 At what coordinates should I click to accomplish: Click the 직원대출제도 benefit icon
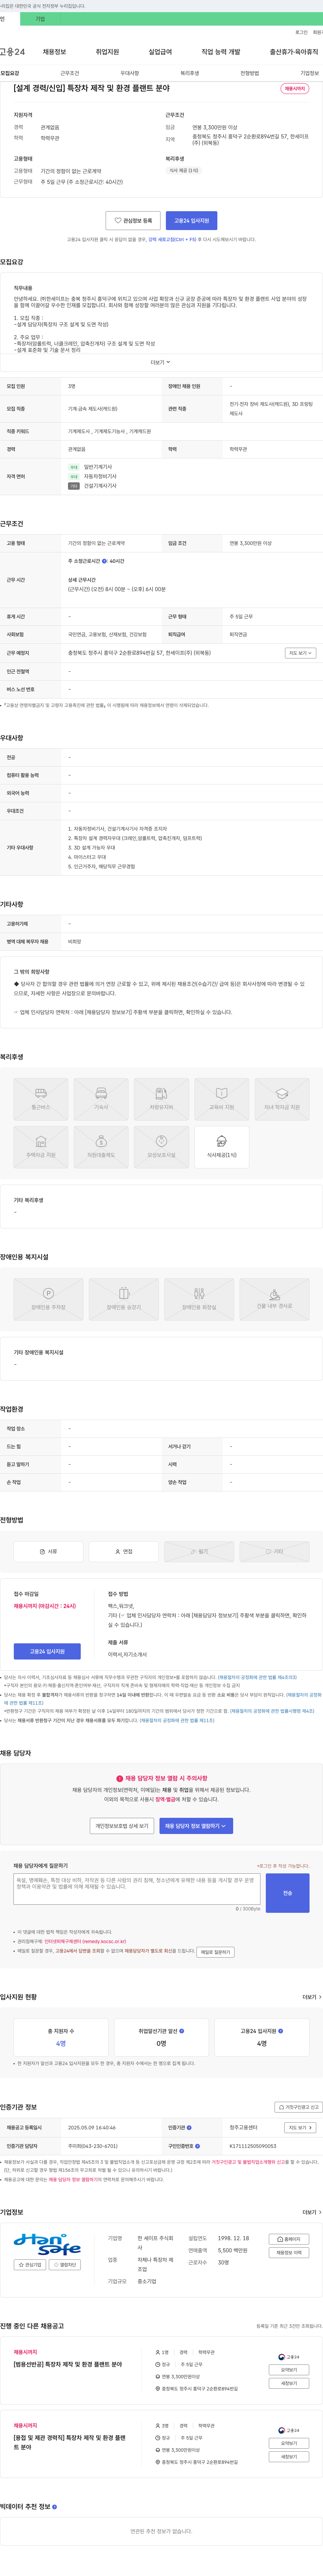[x=101, y=1147]
